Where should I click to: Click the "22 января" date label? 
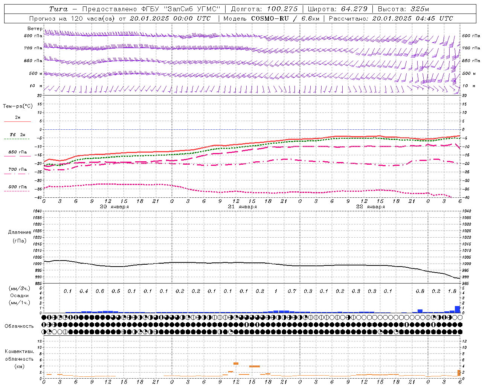click(371, 207)
